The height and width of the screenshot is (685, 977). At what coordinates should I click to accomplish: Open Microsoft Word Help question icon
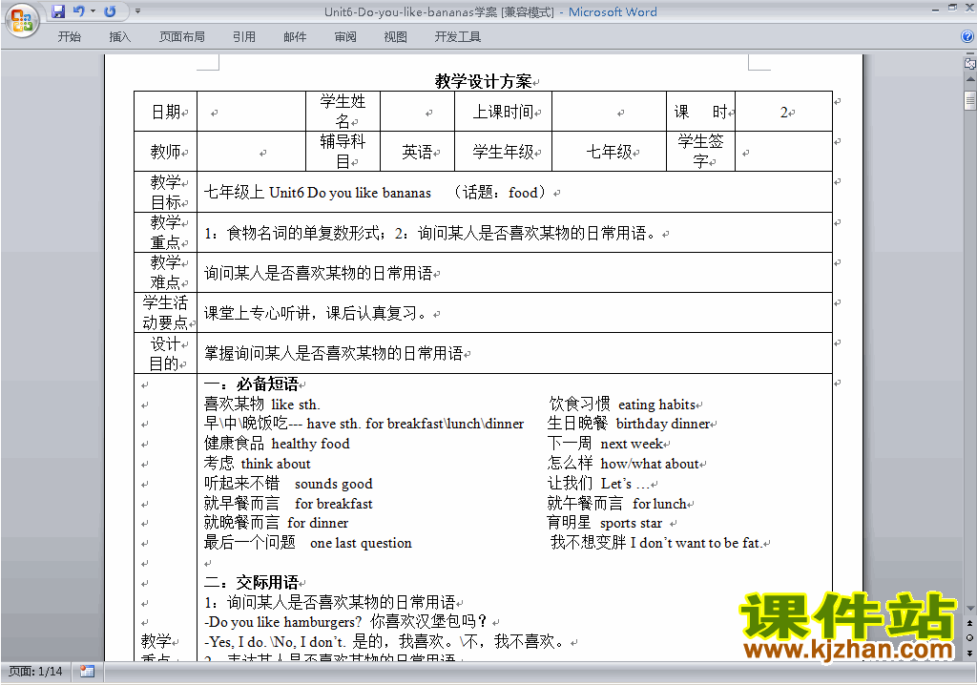tap(967, 37)
